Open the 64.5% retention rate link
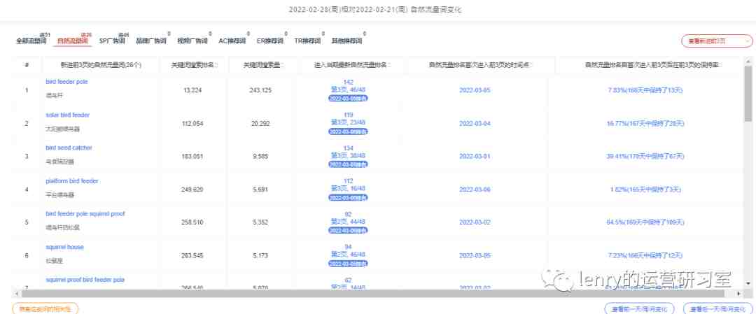This screenshot has height=314, width=756. tap(645, 222)
